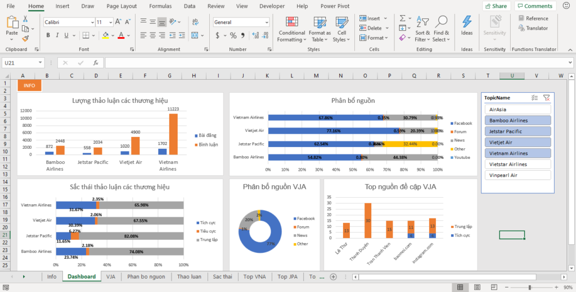Click the Wrap Text icon
Image resolution: width=576 pixels, height=292 pixels.
coord(195,22)
